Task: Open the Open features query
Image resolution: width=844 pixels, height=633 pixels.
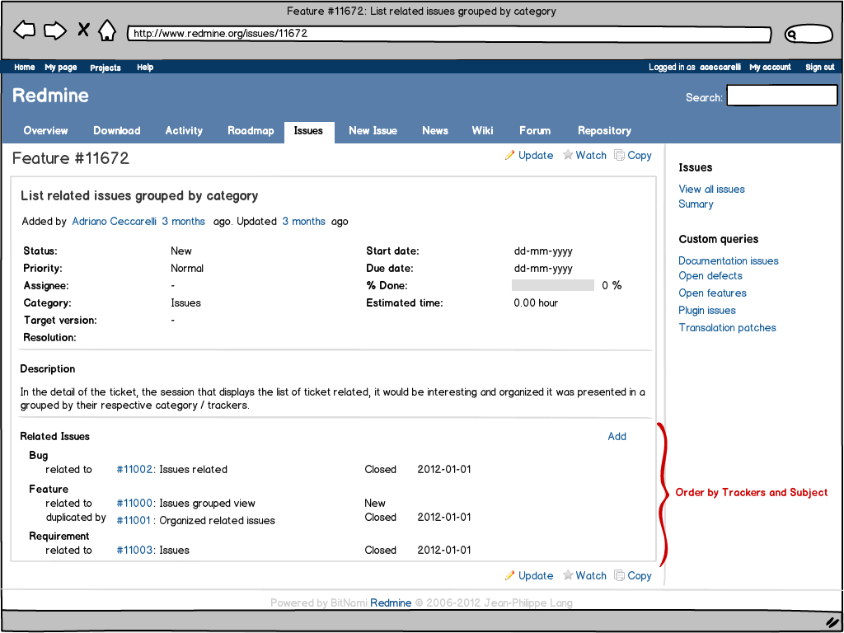Action: pyautogui.click(x=713, y=293)
